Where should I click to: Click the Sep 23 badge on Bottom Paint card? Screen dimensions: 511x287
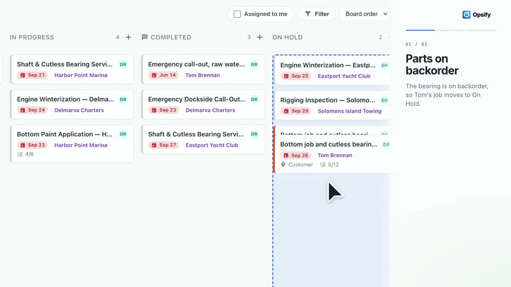[32, 145]
